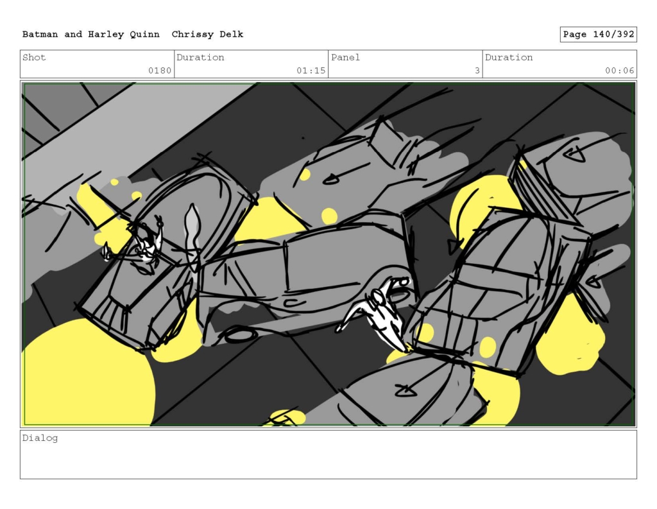This screenshot has width=657, height=509.
Task: Select the panel number "3"
Action: [477, 71]
